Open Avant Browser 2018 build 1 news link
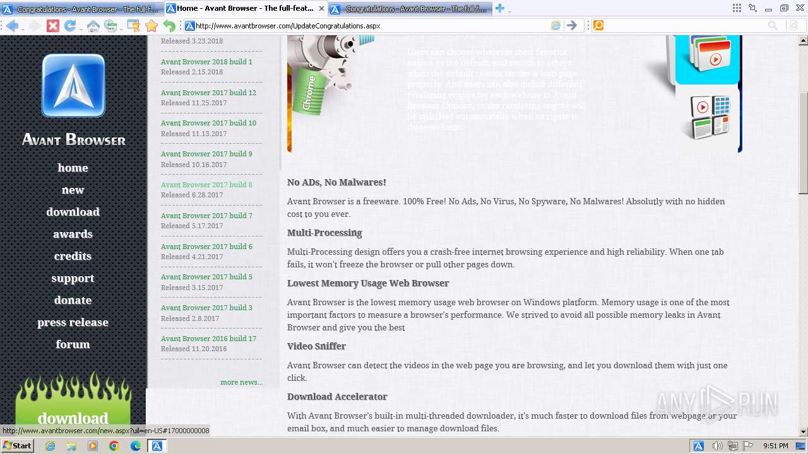The height and width of the screenshot is (454, 808). point(206,62)
